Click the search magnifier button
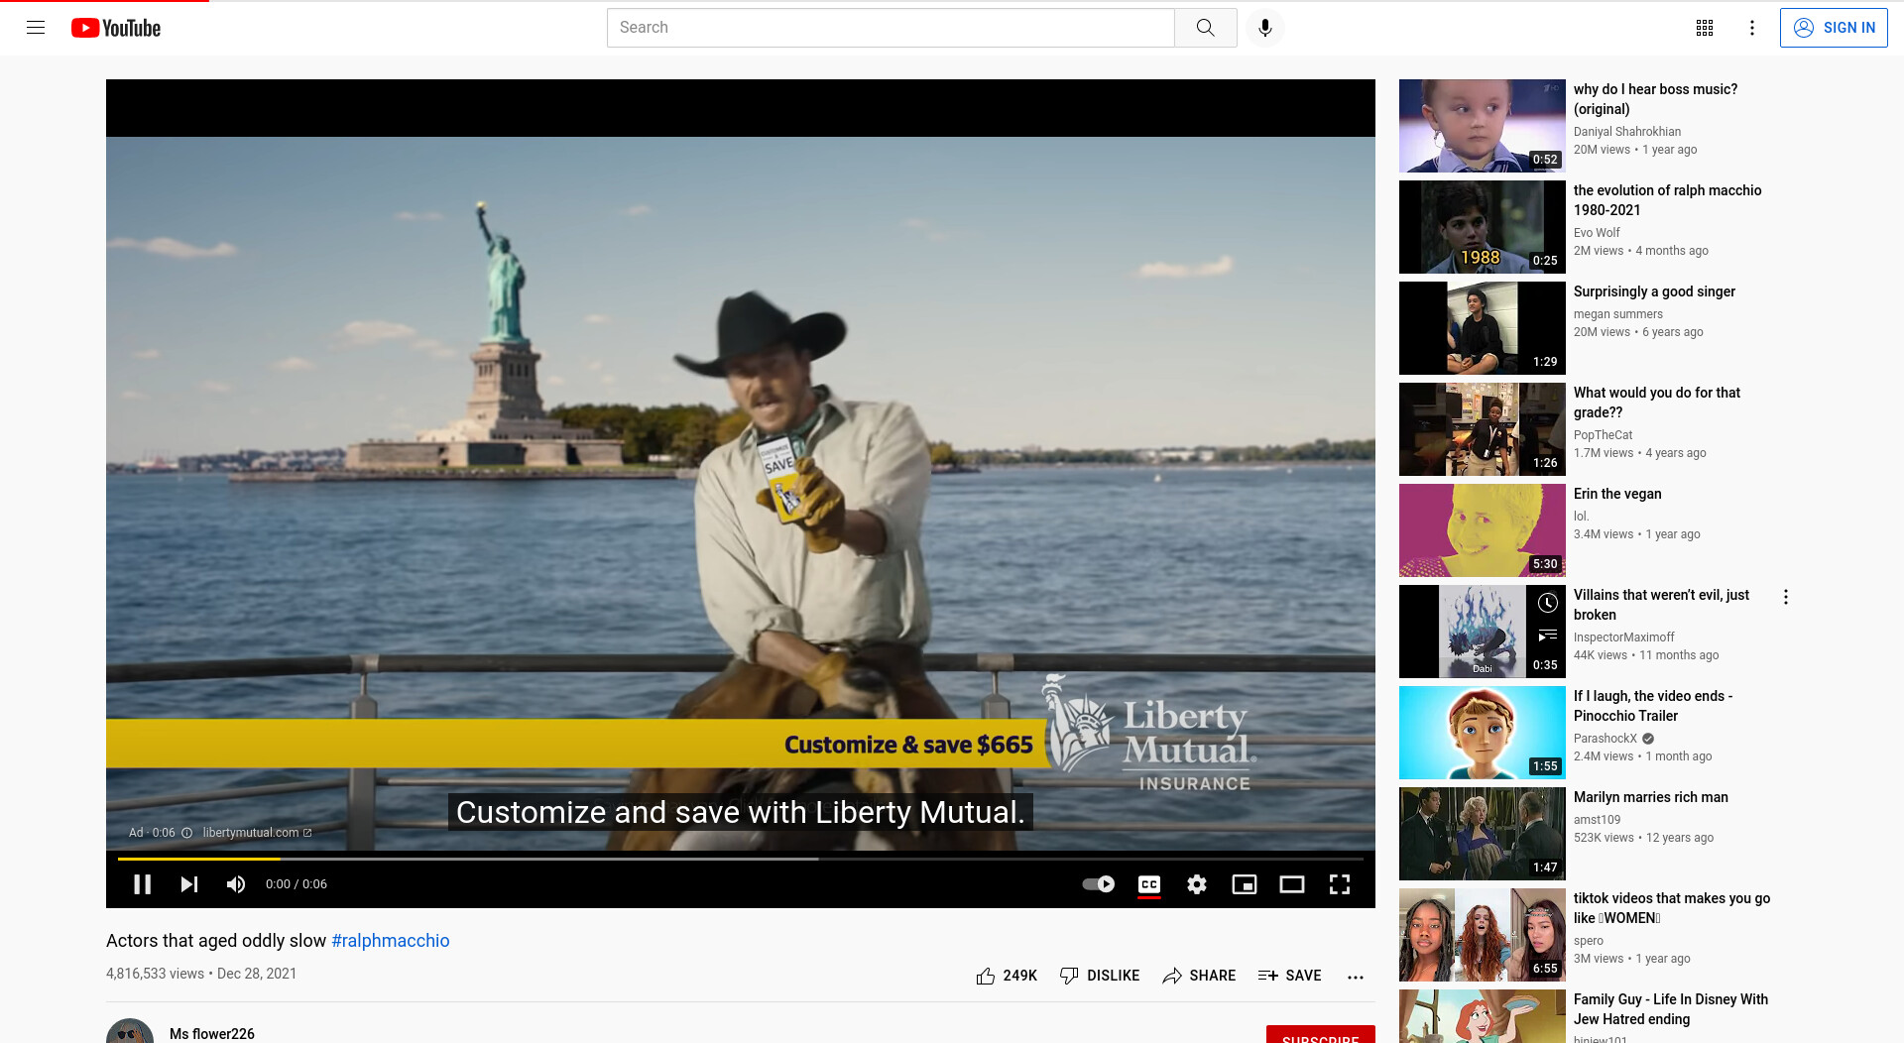 click(1205, 28)
